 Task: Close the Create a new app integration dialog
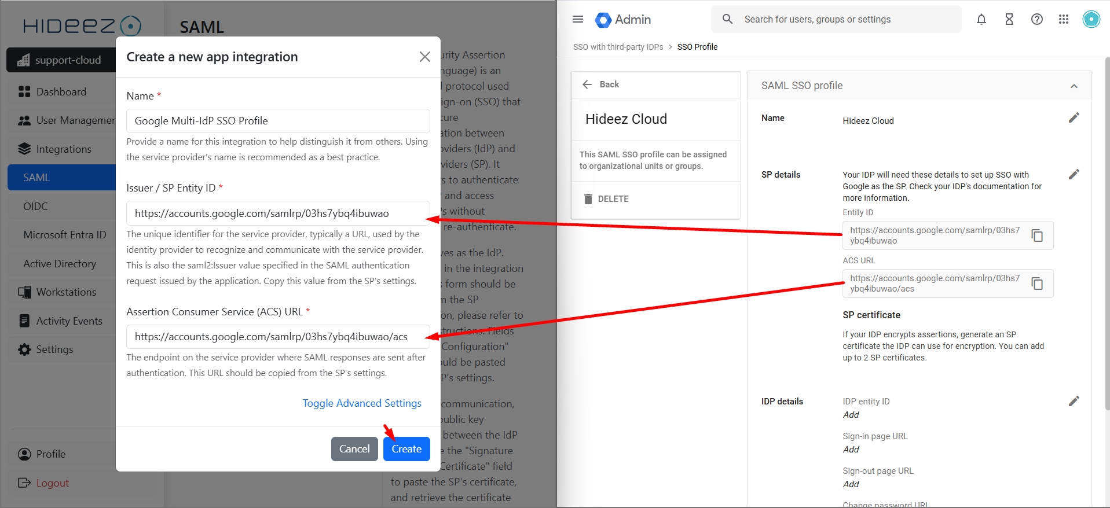(x=424, y=57)
